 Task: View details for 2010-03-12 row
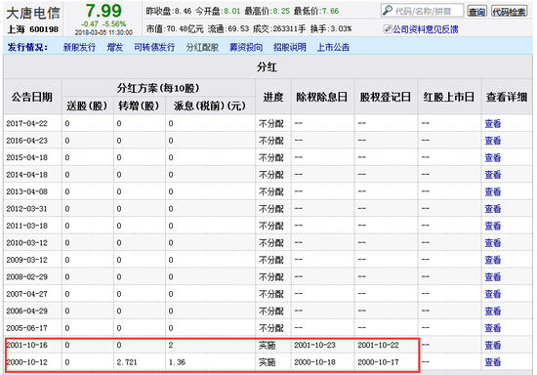pyautogui.click(x=493, y=243)
